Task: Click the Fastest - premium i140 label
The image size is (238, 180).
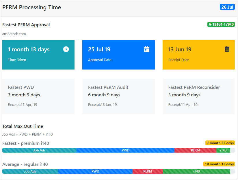Action: pyautogui.click(x=26, y=143)
